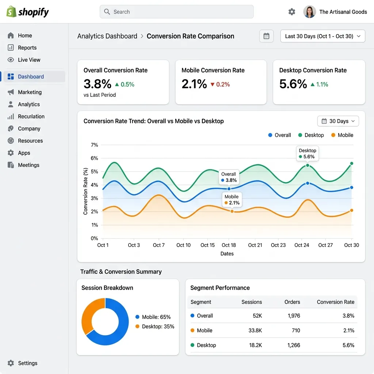Click Sessions column header
This screenshot has width=374, height=374.
tap(251, 302)
